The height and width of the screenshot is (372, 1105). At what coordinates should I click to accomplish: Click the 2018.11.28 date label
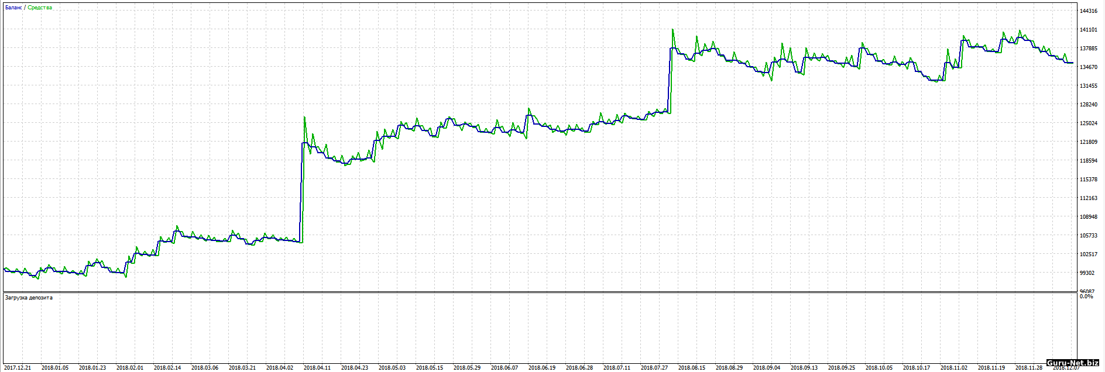(x=1029, y=368)
